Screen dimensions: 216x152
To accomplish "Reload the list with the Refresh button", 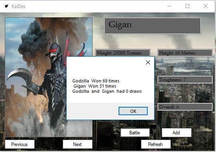I will pyautogui.click(x=156, y=144).
